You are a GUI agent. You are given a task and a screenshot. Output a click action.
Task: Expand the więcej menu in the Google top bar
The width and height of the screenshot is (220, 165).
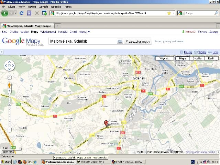[84, 32]
